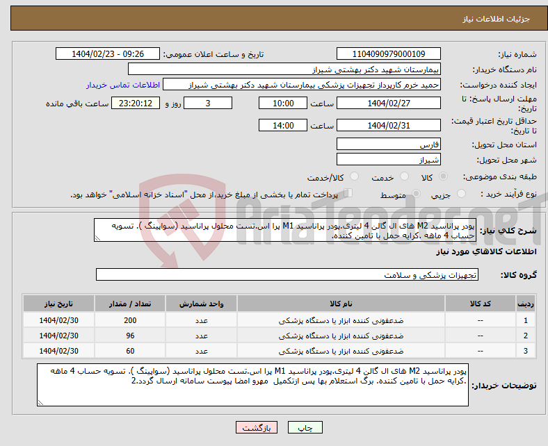The width and height of the screenshot is (548, 446).
Task: Click row 1 need date 1404/02/30
Action: tap(58, 320)
